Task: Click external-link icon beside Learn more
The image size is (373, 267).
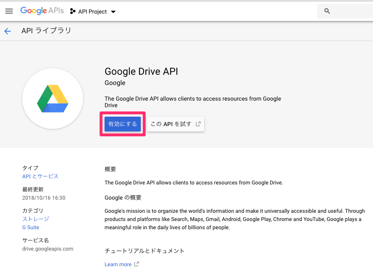Action: click(x=136, y=264)
